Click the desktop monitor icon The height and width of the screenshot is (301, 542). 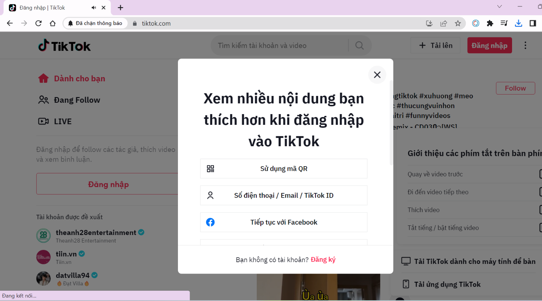[406, 261]
